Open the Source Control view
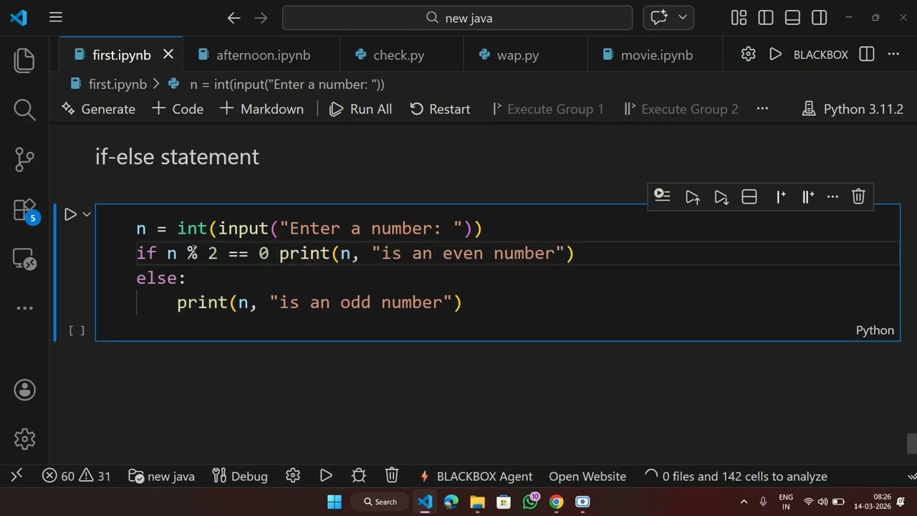Screen dimensions: 917x516 pyautogui.click(x=24, y=159)
